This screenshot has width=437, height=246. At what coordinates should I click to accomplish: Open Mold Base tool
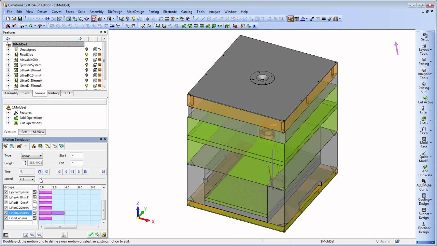tap(424, 143)
